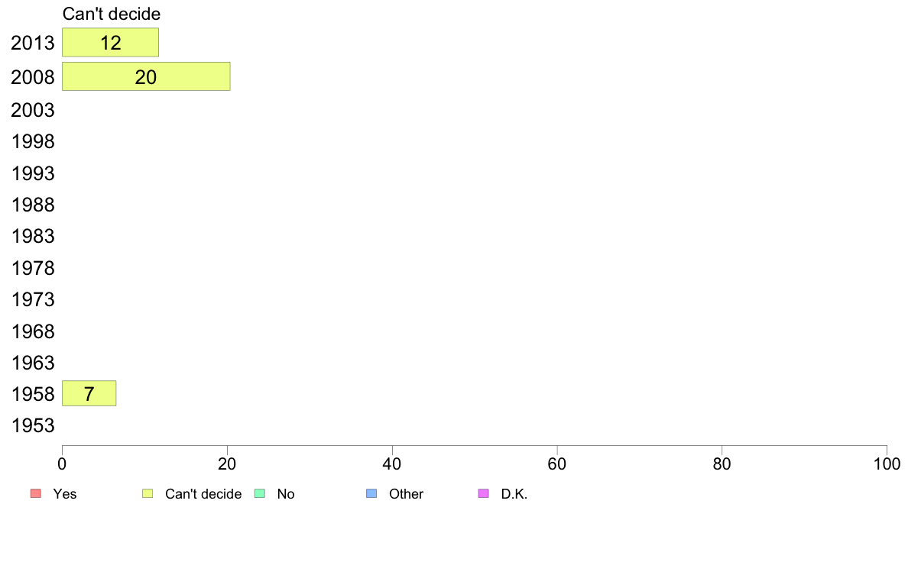This screenshot has width=908, height=562.
Task: Click the 40 tick on x-axis
Action: click(392, 463)
